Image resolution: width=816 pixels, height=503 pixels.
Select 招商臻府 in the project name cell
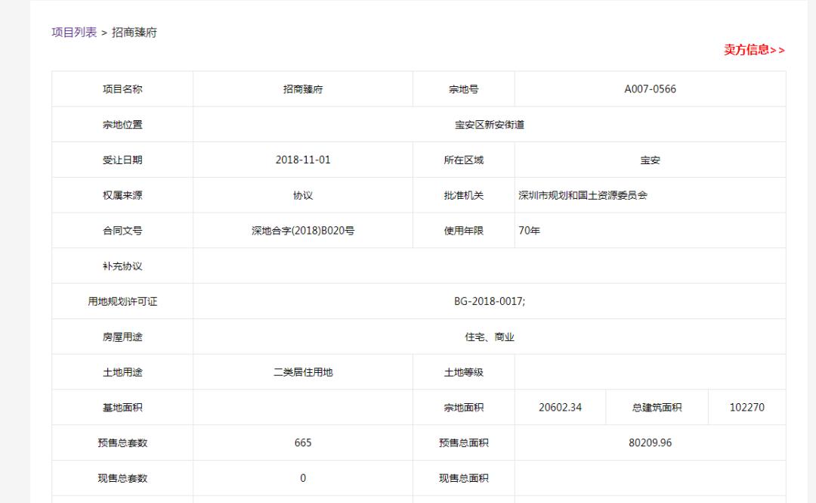point(303,89)
